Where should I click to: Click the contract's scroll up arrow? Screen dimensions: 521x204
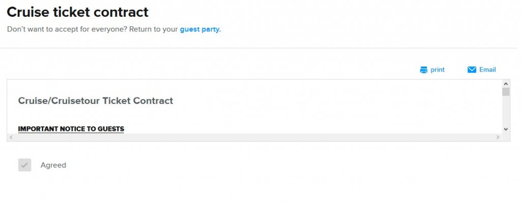506,84
